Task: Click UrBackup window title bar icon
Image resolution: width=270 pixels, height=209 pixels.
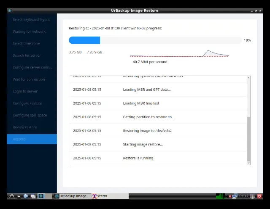Action: (10, 11)
